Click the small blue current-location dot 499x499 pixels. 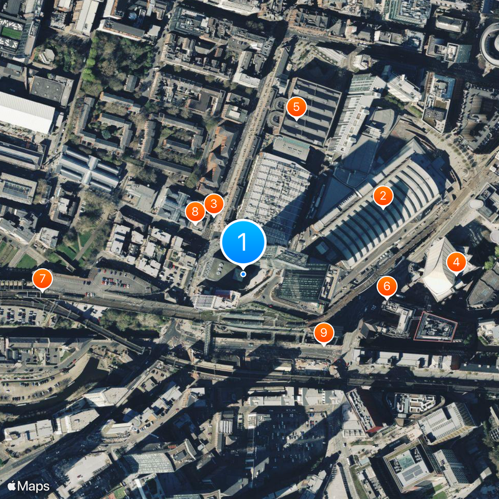pos(243,274)
